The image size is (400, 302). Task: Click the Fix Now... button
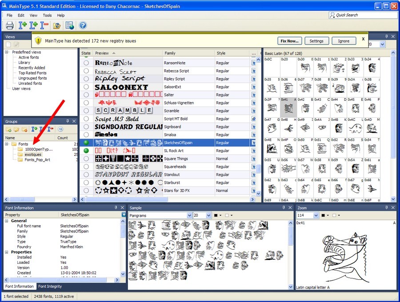[289, 41]
